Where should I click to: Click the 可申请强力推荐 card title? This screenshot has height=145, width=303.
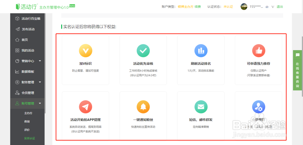tap(258, 63)
